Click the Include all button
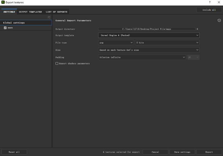Screen dimensions: 223x156 click(x=209, y=10)
